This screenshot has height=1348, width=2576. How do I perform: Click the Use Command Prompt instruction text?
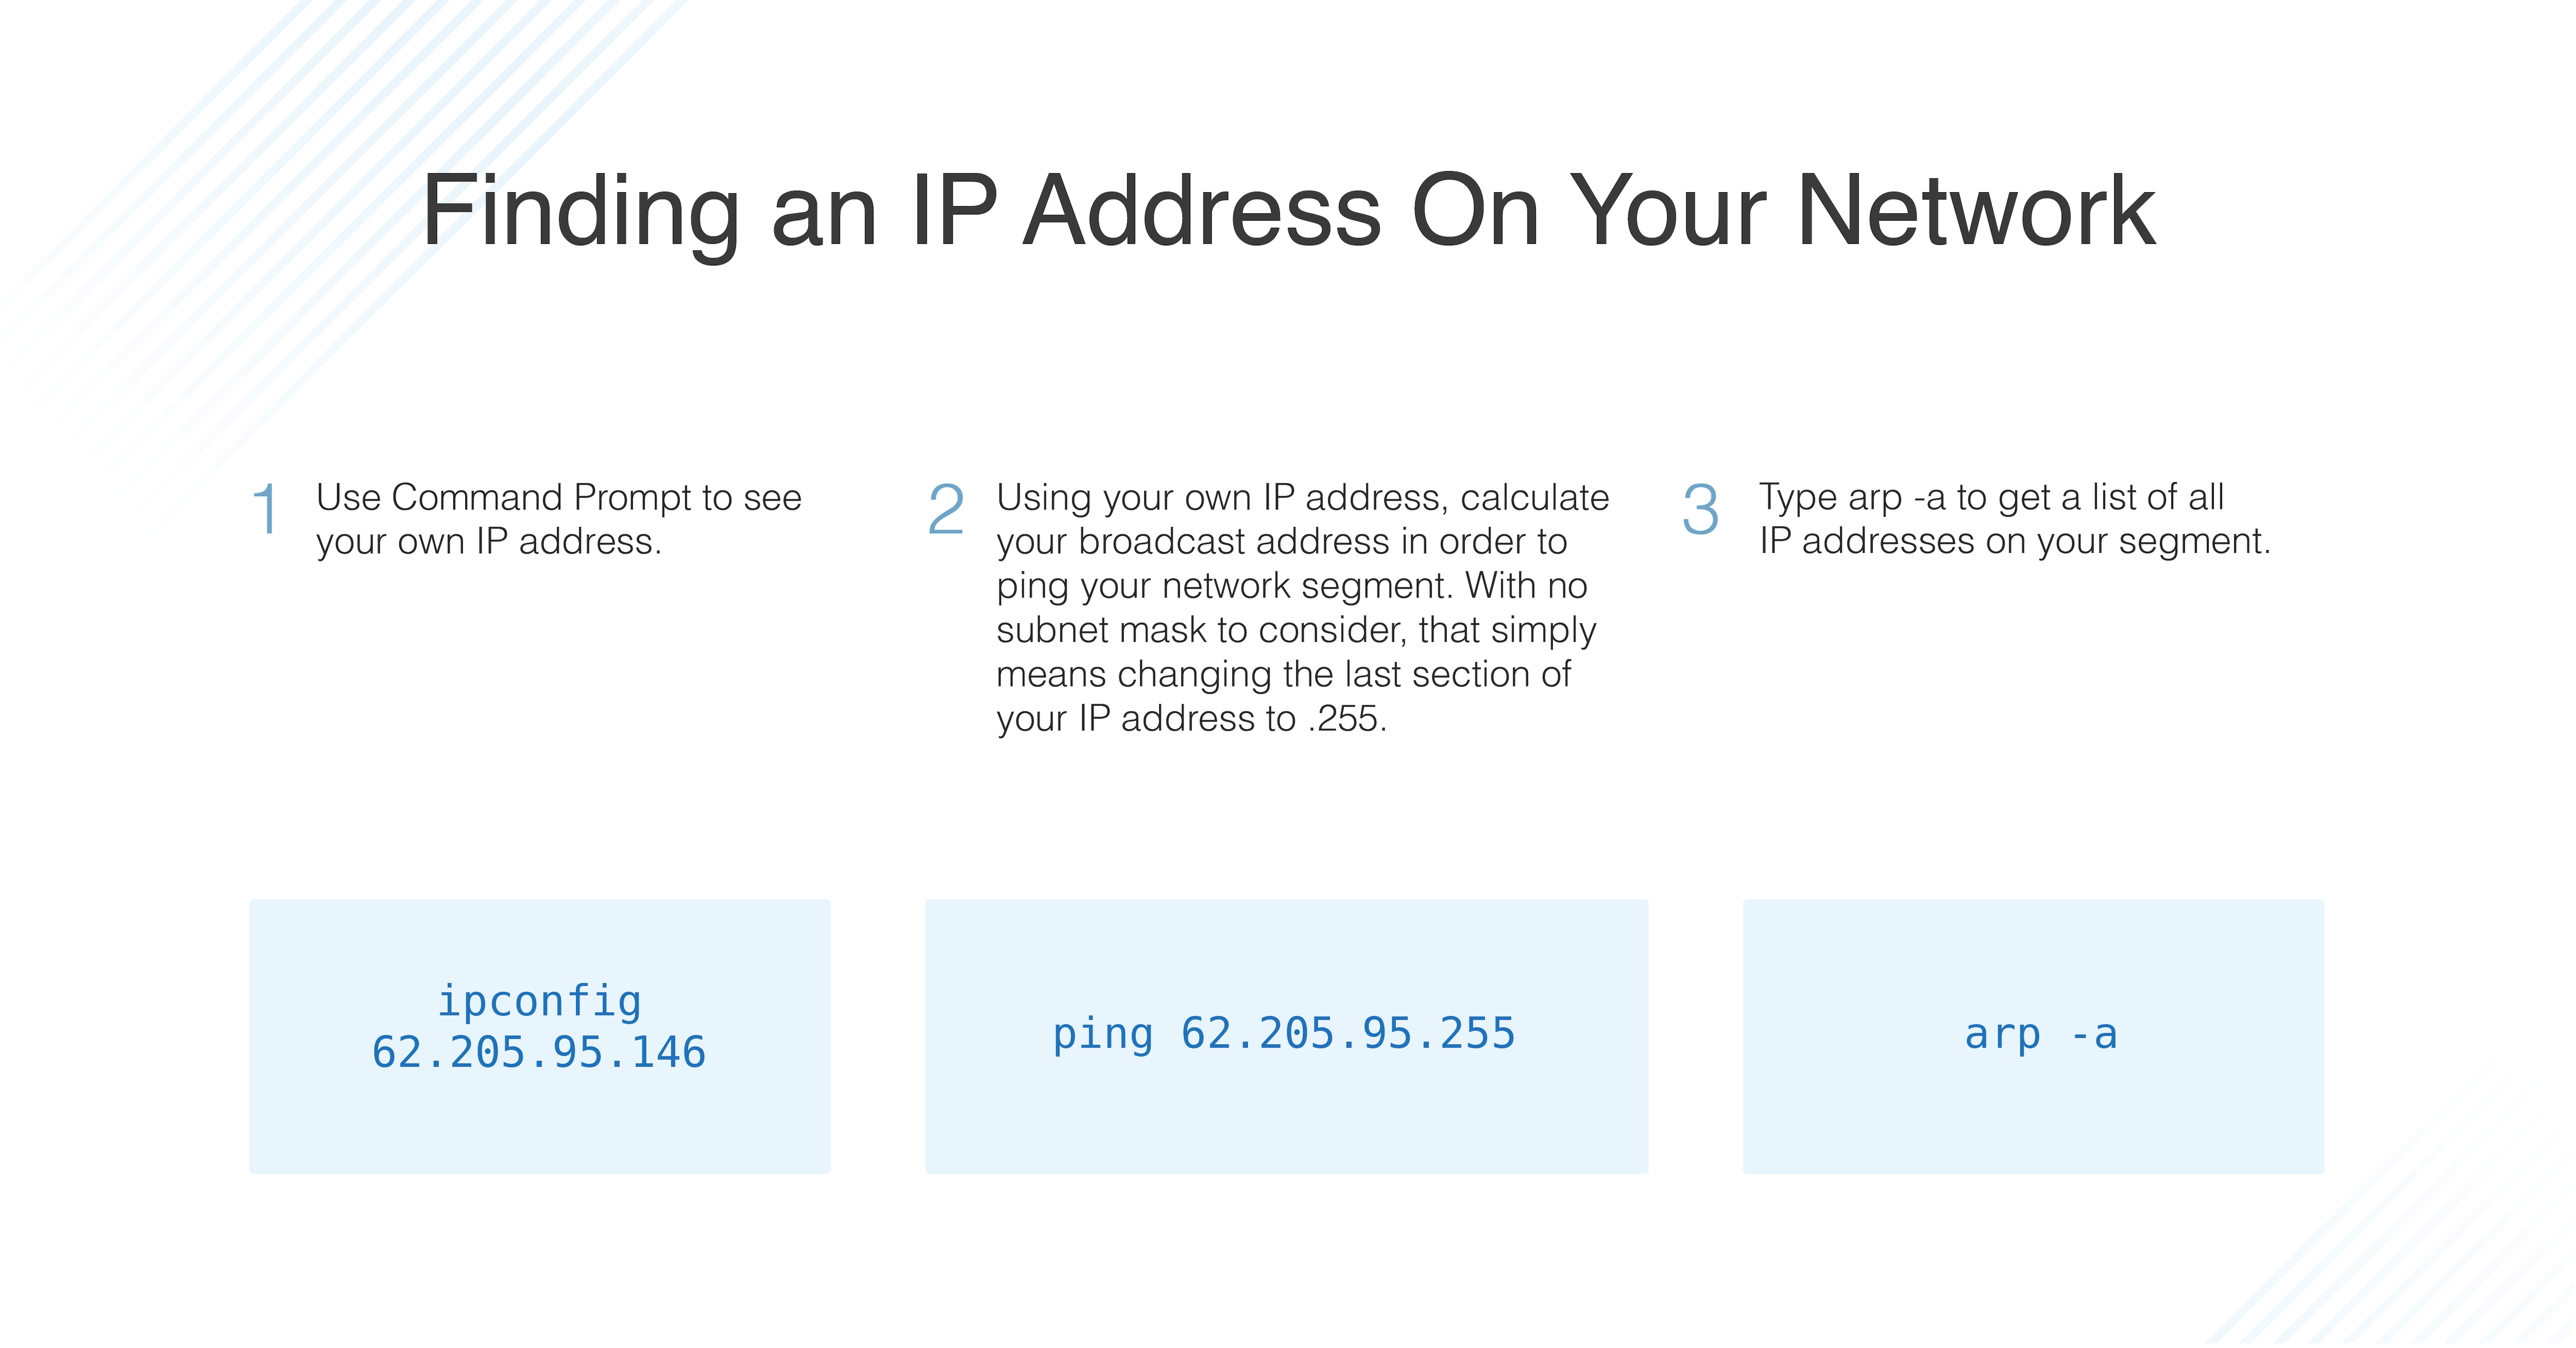click(559, 498)
